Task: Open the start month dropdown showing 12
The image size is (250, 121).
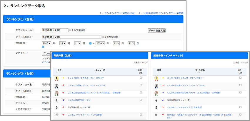Action: [62, 43]
